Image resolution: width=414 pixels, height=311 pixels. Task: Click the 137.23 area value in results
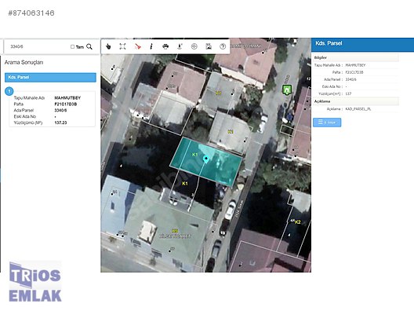[x=60, y=123]
